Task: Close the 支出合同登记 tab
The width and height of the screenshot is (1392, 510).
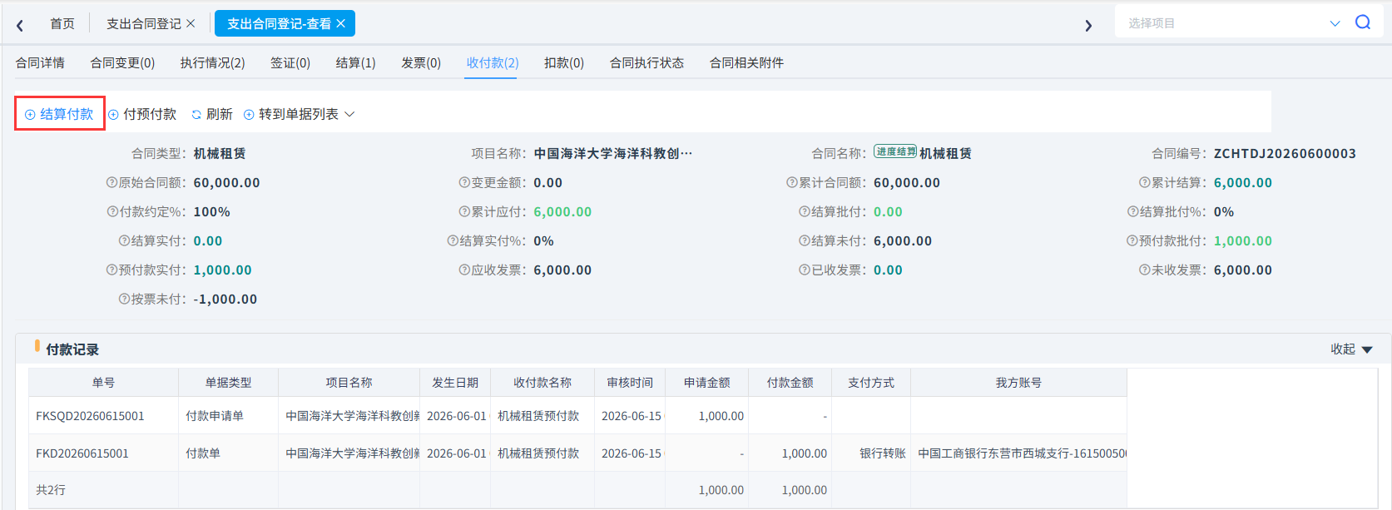Action: pyautogui.click(x=191, y=23)
